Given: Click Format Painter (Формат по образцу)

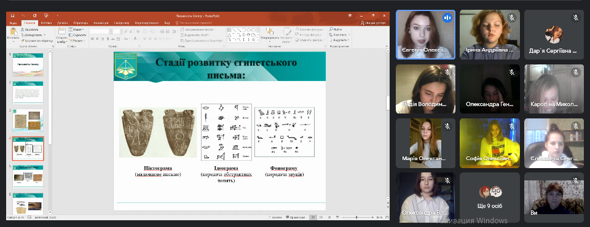Looking at the screenshot, I should [37, 40].
